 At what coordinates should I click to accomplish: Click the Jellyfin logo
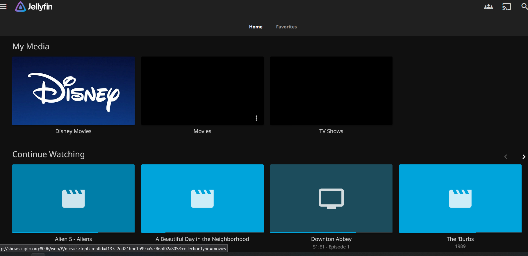pos(34,7)
